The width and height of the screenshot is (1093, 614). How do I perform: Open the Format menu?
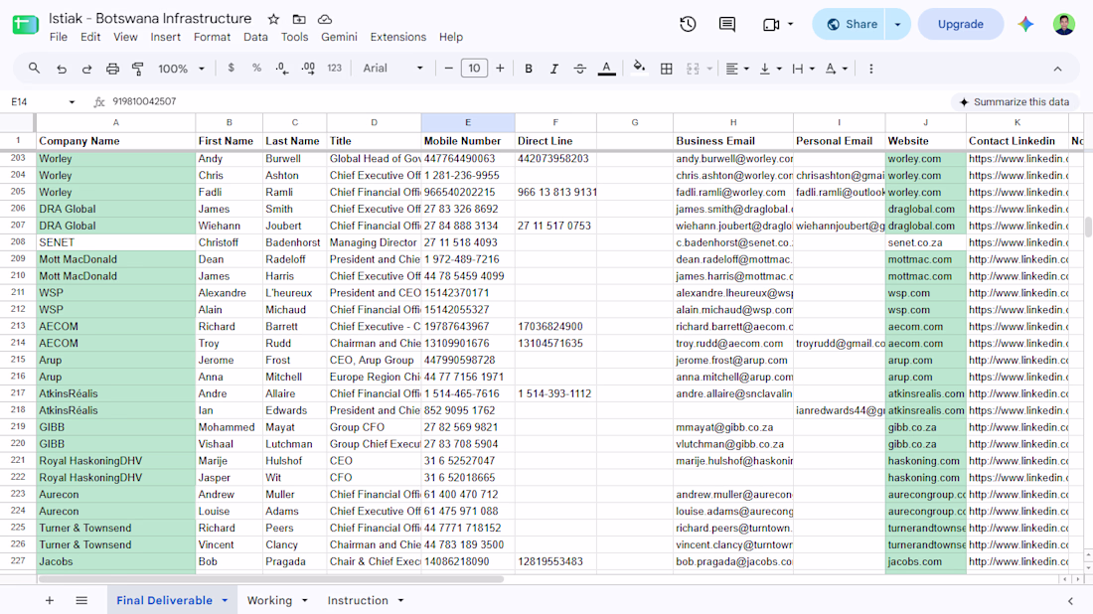212,37
